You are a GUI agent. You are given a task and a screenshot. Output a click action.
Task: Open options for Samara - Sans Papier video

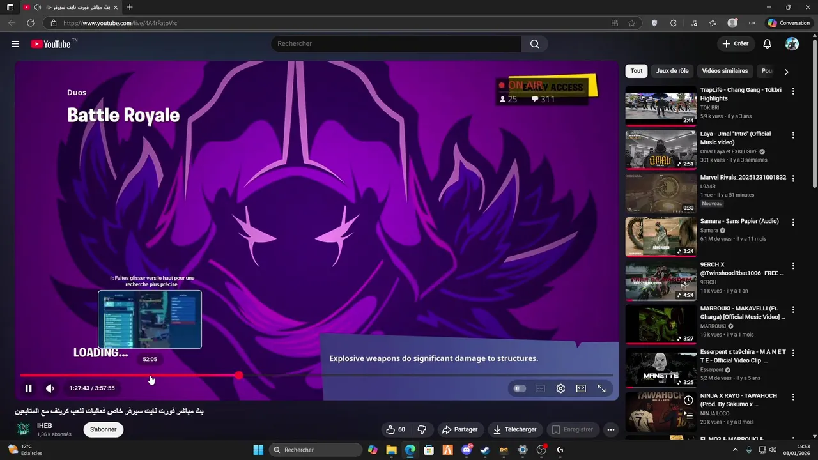coord(793,222)
